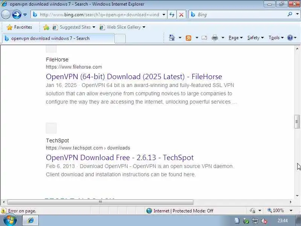Viewport: 301px width, 226px height.
Task: Click the Bing search box
Action: 238,15
